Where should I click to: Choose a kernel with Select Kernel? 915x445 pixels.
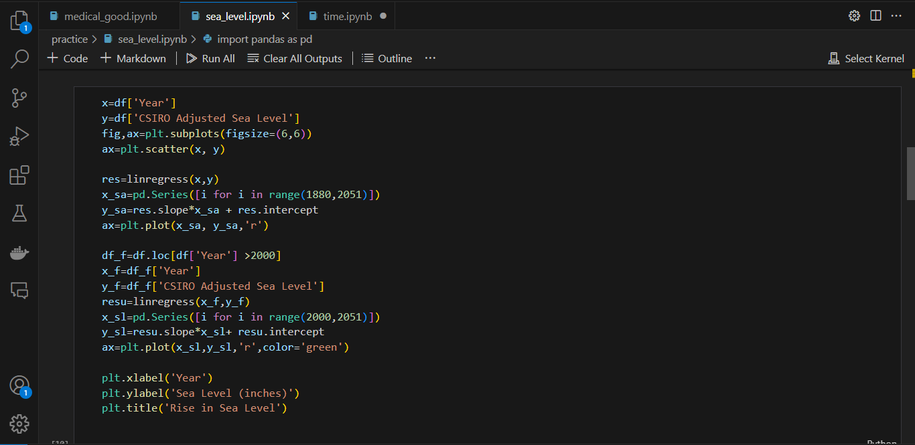pyautogui.click(x=866, y=58)
